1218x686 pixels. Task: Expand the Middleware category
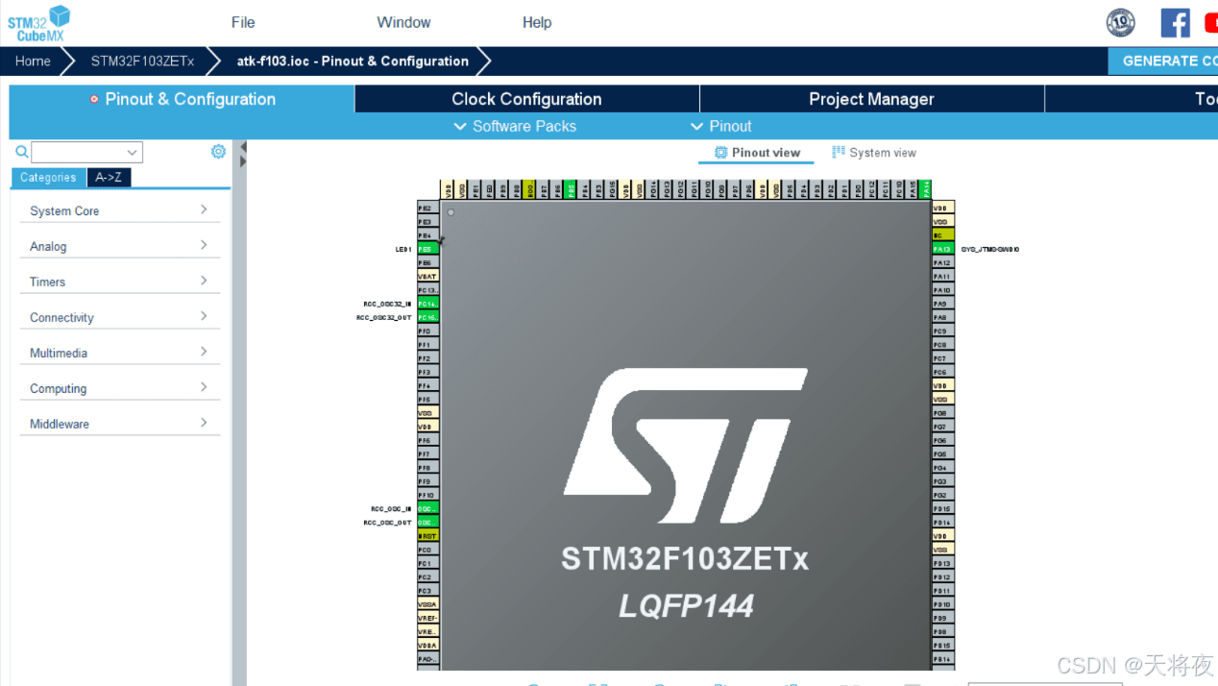pyautogui.click(x=119, y=424)
